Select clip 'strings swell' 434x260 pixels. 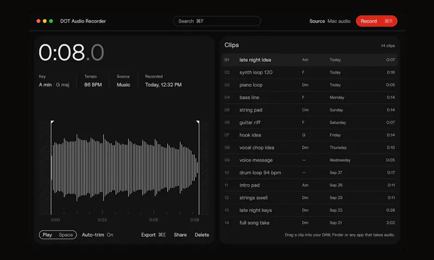click(309, 198)
